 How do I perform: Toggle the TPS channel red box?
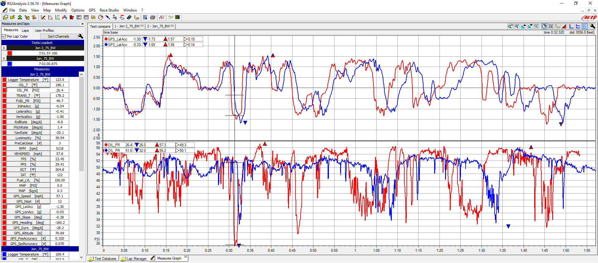pos(4,159)
